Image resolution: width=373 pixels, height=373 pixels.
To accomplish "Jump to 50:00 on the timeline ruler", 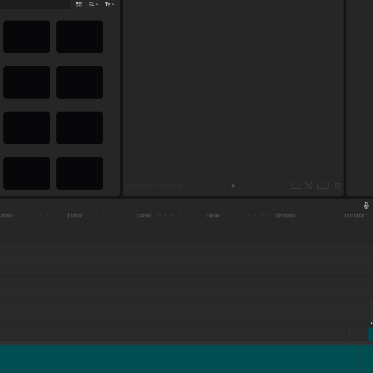I will [214, 216].
